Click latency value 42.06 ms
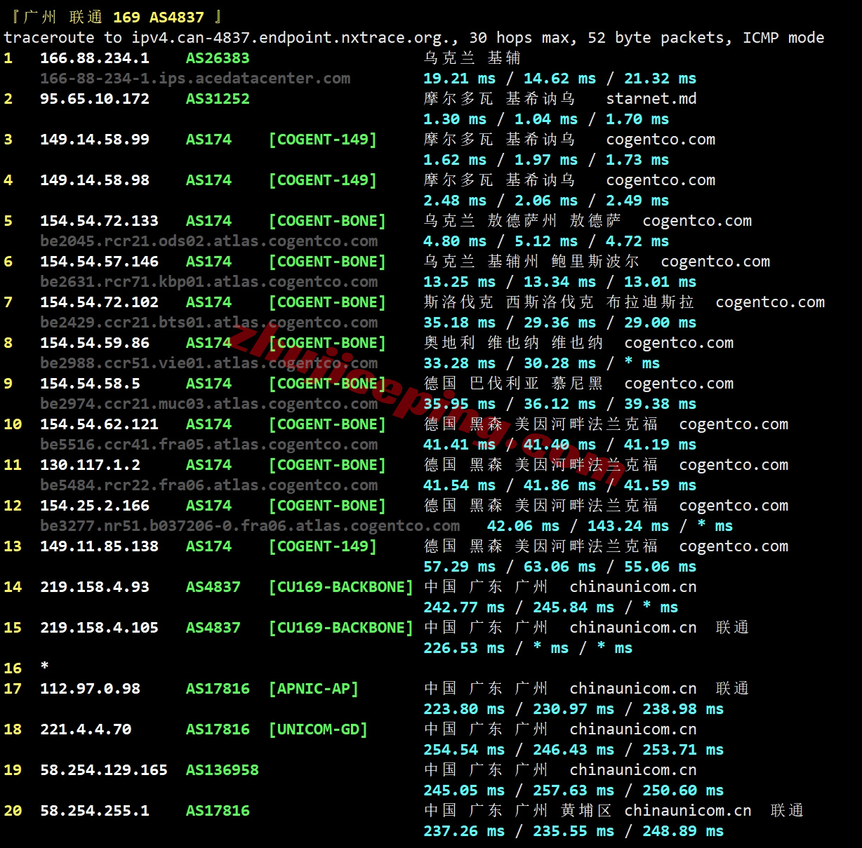 point(524,526)
